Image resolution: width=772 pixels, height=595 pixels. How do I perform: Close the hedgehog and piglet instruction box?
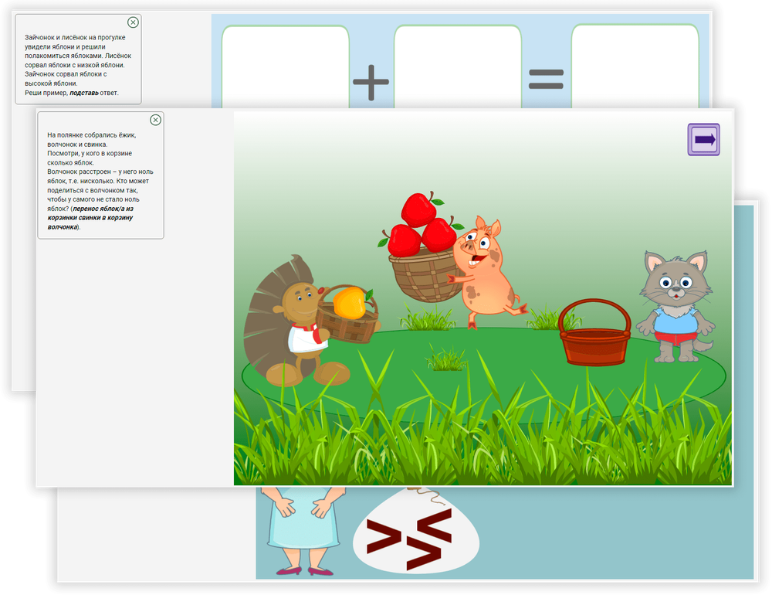(155, 120)
